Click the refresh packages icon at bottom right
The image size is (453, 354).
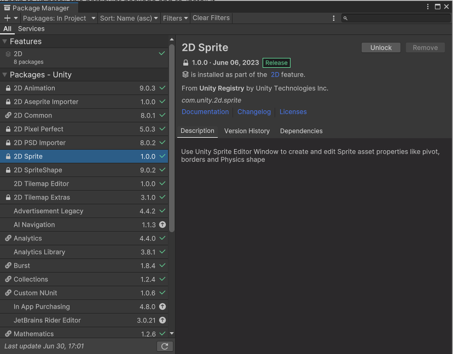165,346
